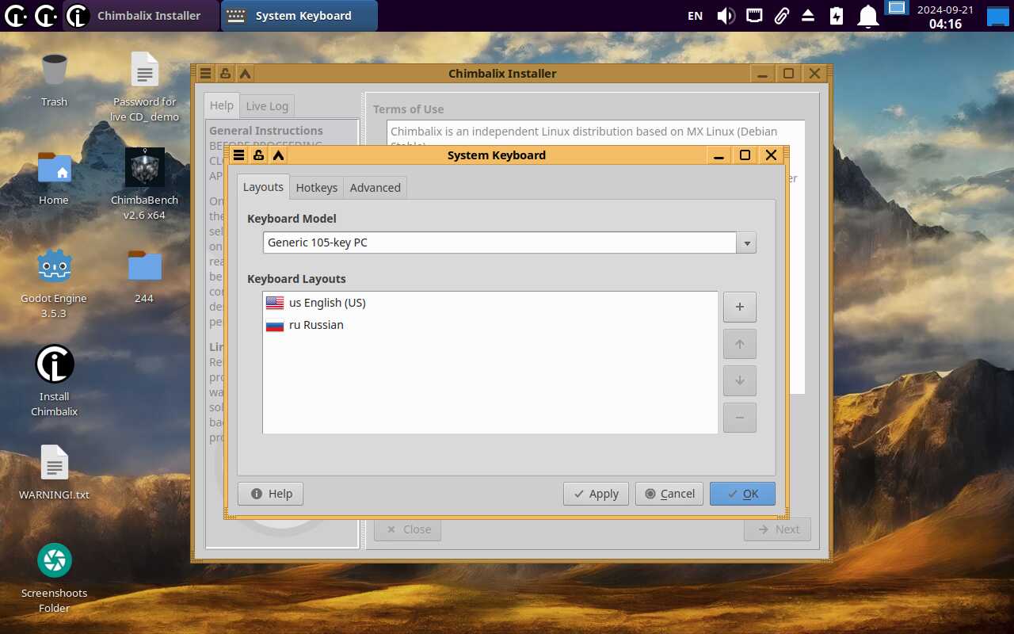Open the Live Log tab in Chimbalix Installer
The width and height of the screenshot is (1014, 634).
pyautogui.click(x=267, y=106)
